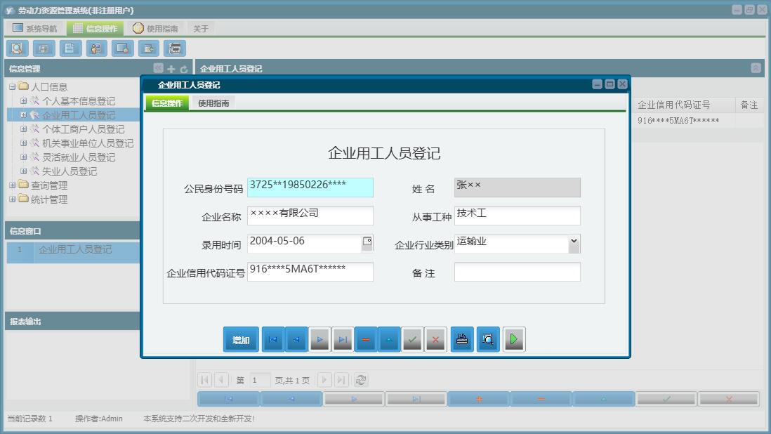Select dialog's 信息操作 tab

pyautogui.click(x=167, y=103)
